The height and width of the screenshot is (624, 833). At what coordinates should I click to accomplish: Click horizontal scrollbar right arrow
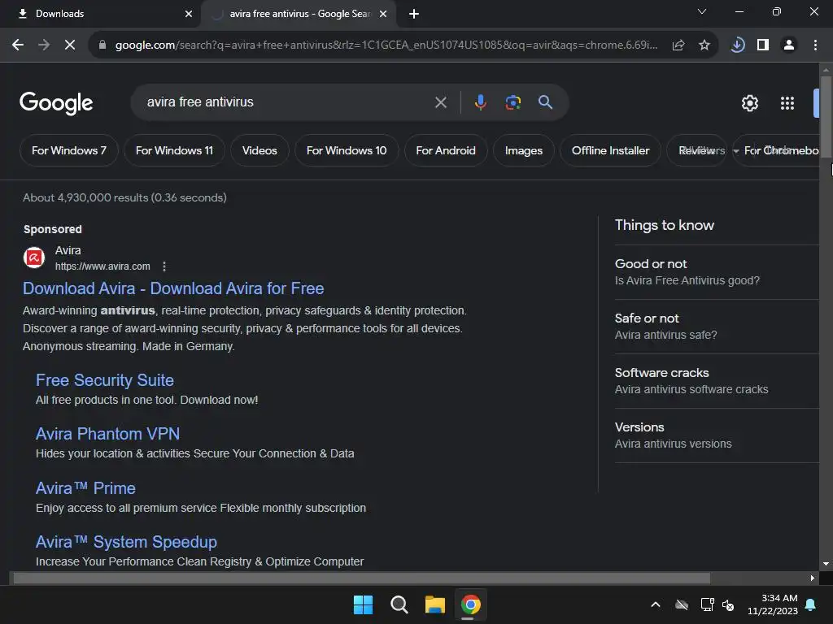pos(813,578)
